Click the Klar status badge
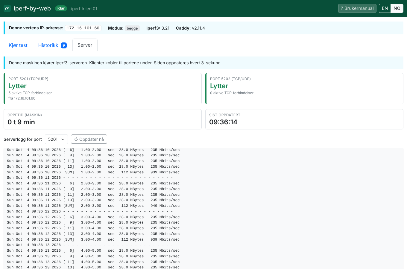 tap(61, 8)
